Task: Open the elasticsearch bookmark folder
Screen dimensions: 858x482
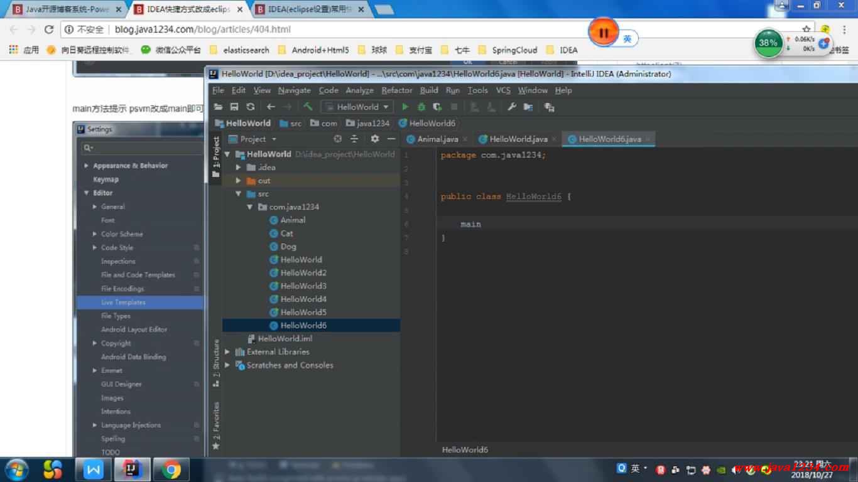Action: click(x=239, y=50)
